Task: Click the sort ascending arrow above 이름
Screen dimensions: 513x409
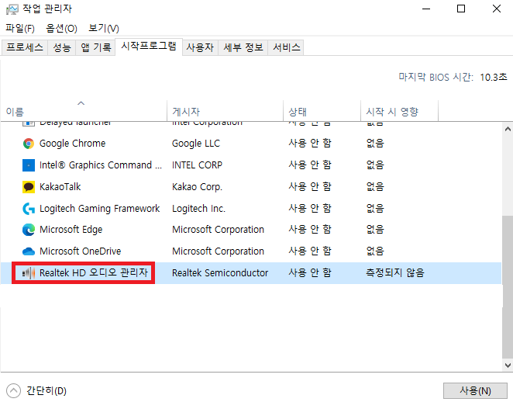Action: (x=81, y=103)
